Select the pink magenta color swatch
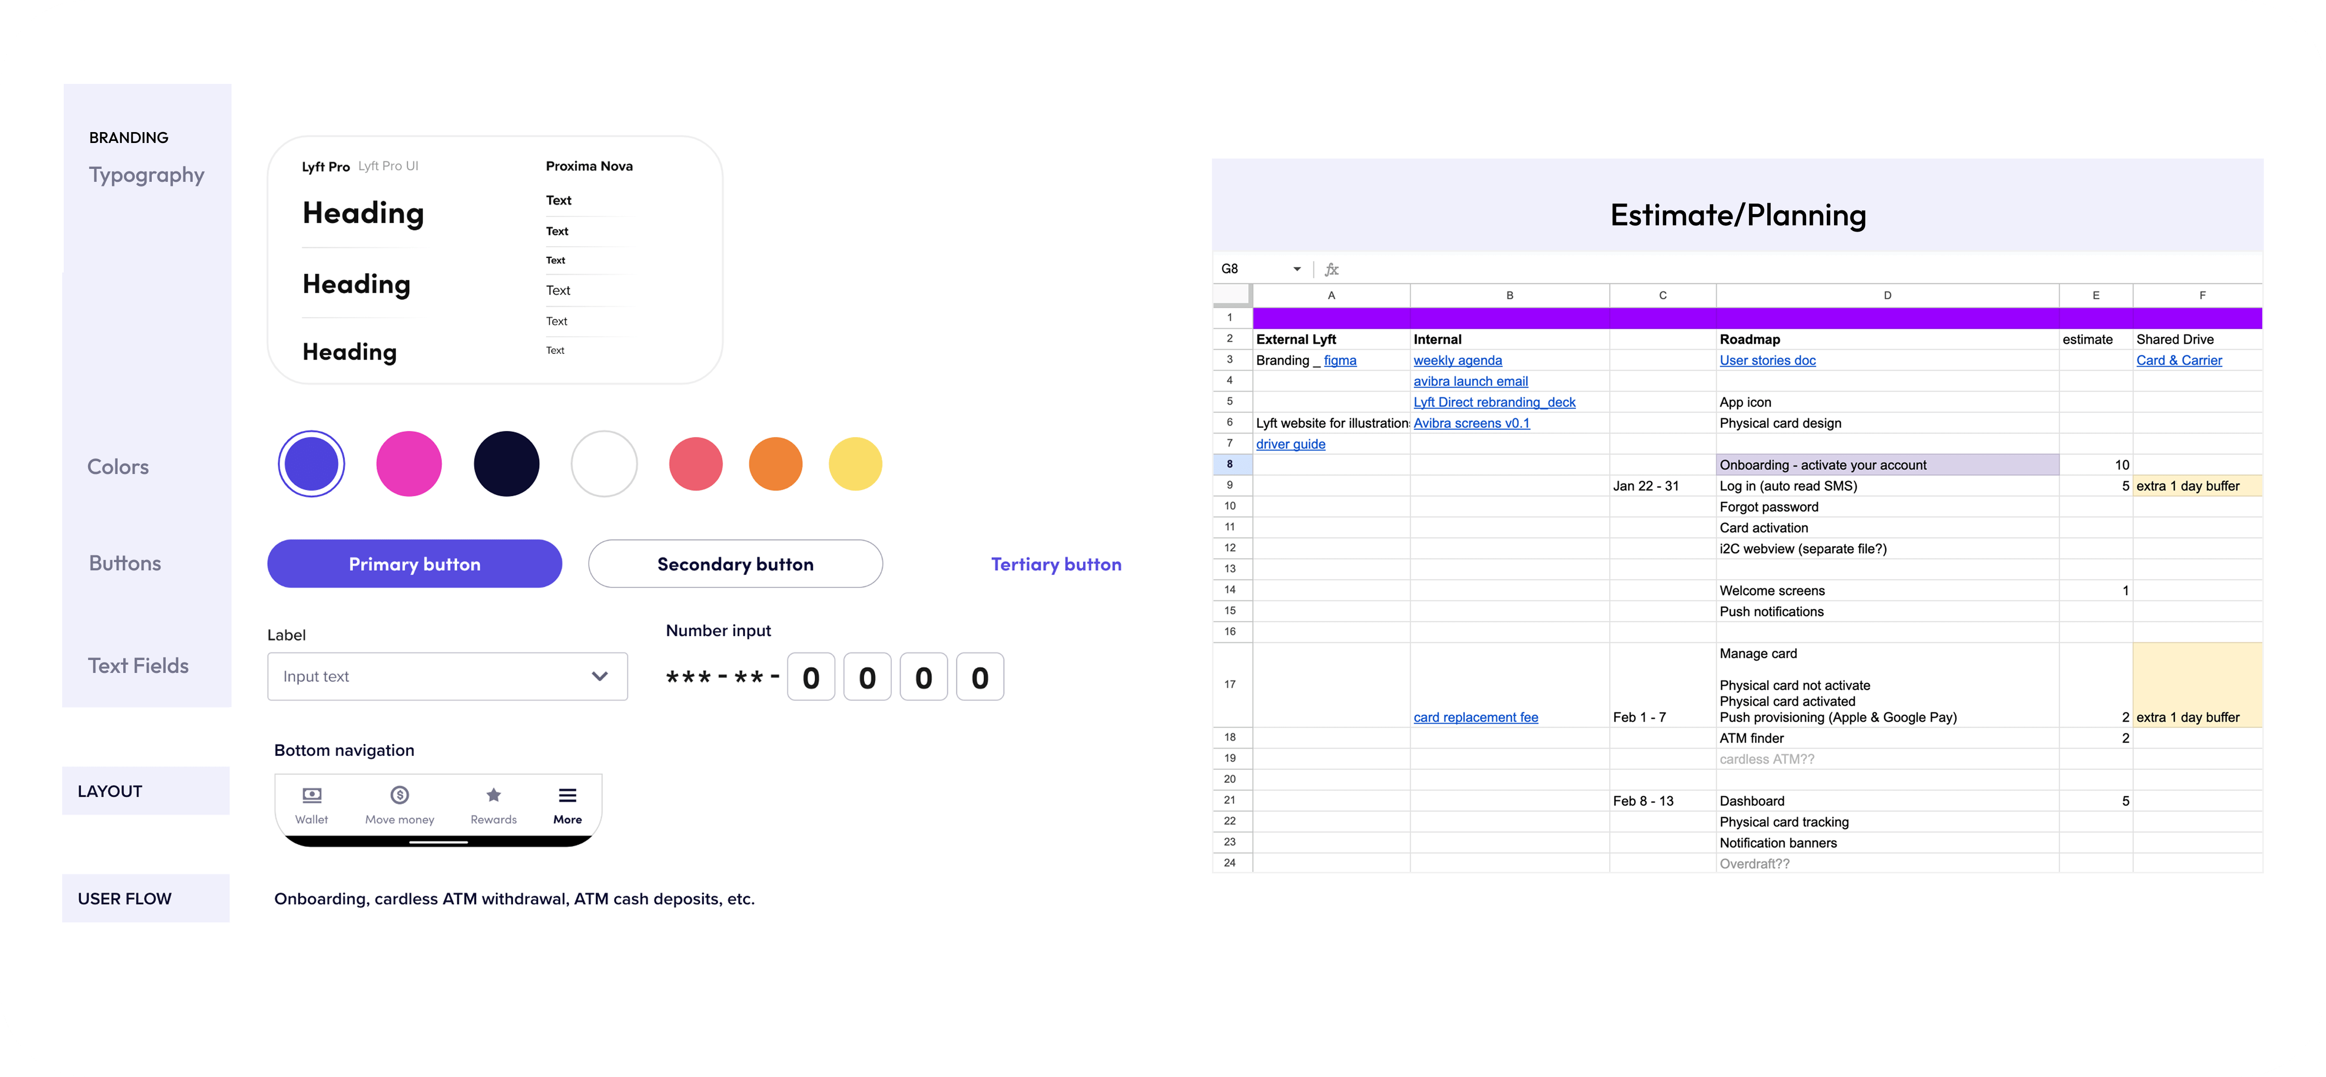 click(x=409, y=464)
